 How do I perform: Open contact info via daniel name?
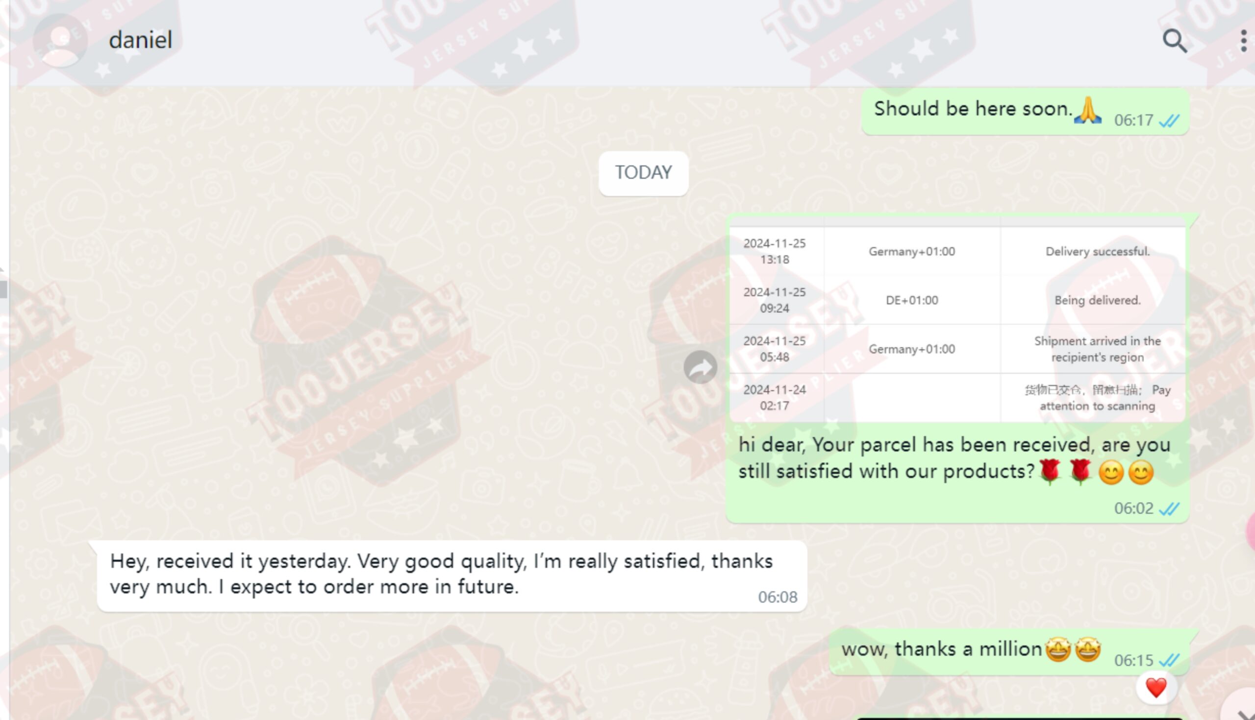tap(141, 40)
